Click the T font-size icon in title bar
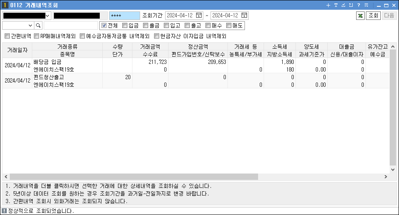 [336, 5]
